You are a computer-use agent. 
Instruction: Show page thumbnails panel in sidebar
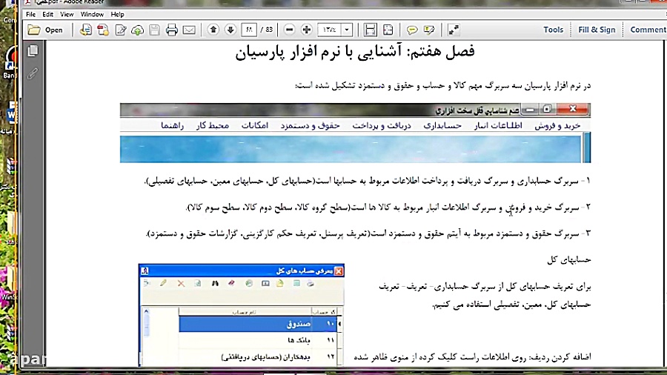tap(33, 51)
